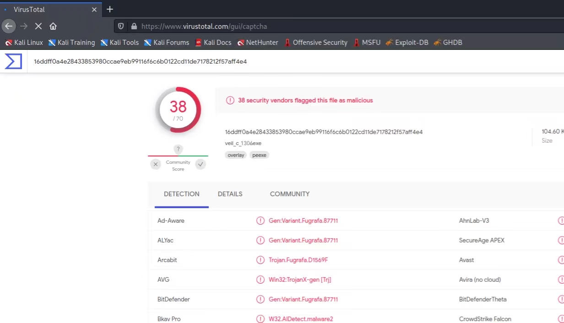Open Kali Tools bookmark
The width and height of the screenshot is (564, 323).
point(119,43)
